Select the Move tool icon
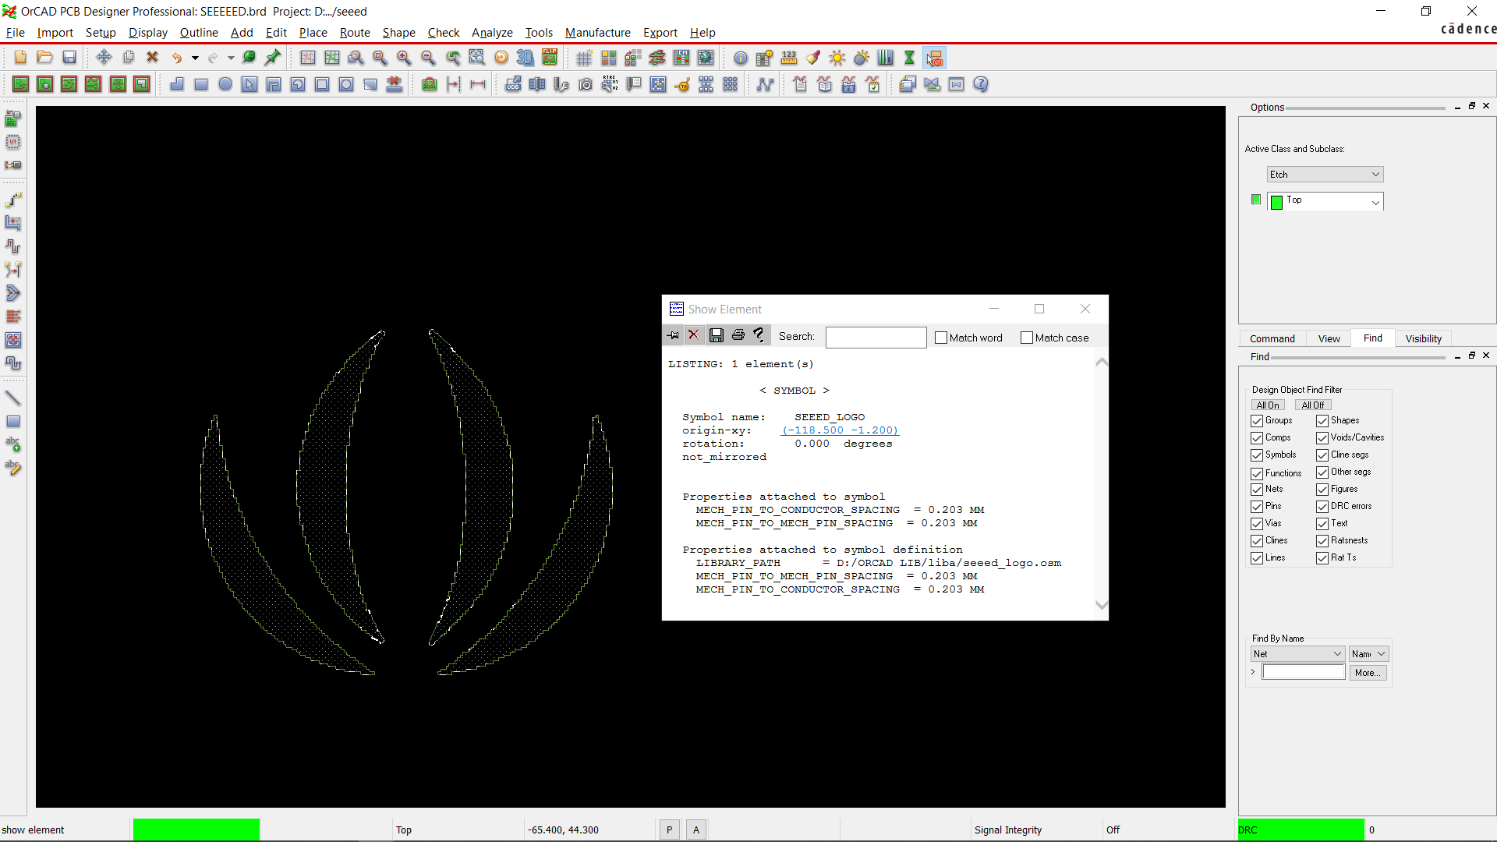The image size is (1497, 842). click(104, 58)
